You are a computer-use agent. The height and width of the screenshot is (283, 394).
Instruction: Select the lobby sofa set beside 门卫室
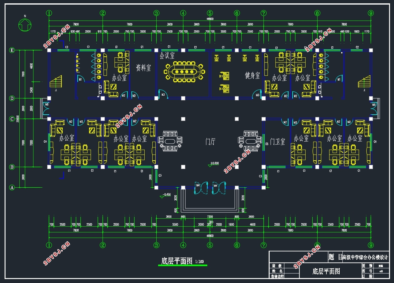[251, 141]
